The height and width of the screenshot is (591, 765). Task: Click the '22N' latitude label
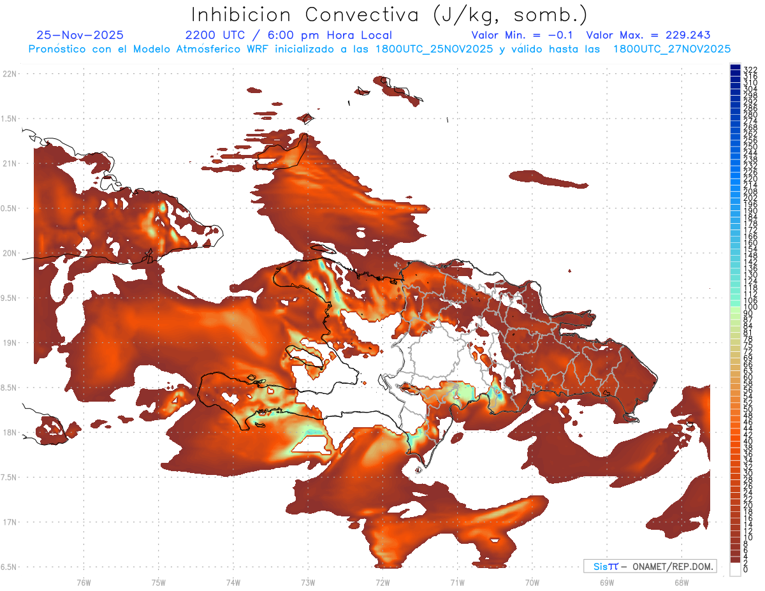point(10,74)
